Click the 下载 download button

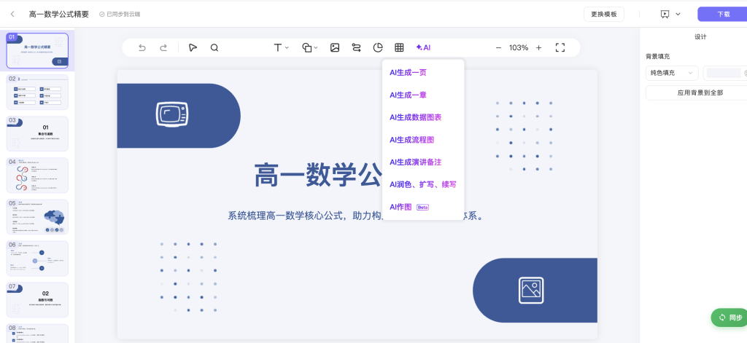[x=722, y=14]
